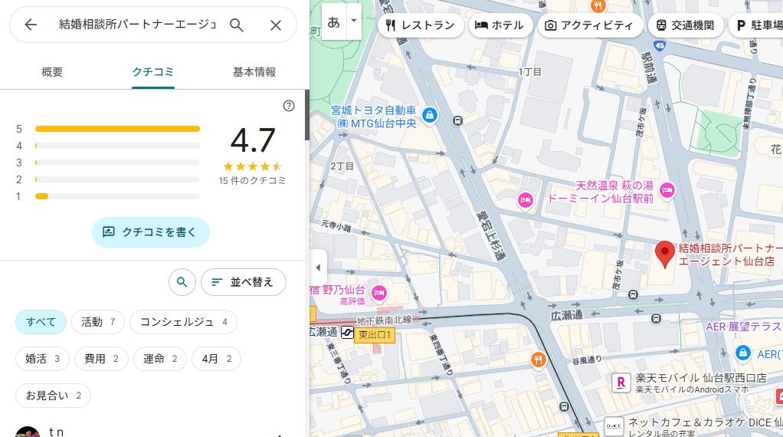Click the レストラン category button
Viewport: 783px width, 437px height.
pyautogui.click(x=421, y=25)
